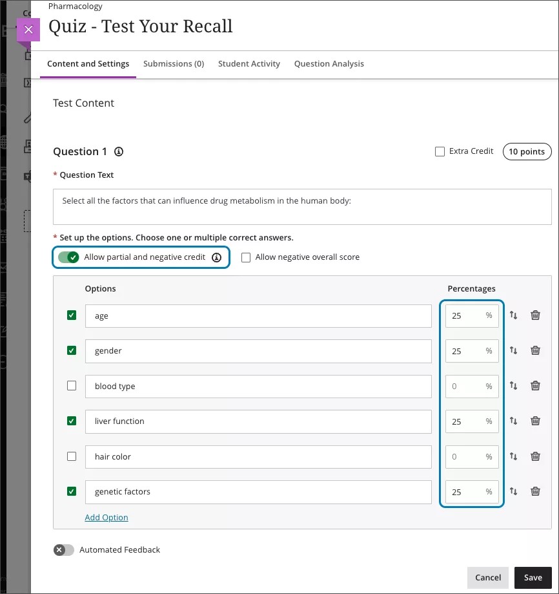Delete the "blood type" option
The image size is (559, 594).
pos(535,385)
